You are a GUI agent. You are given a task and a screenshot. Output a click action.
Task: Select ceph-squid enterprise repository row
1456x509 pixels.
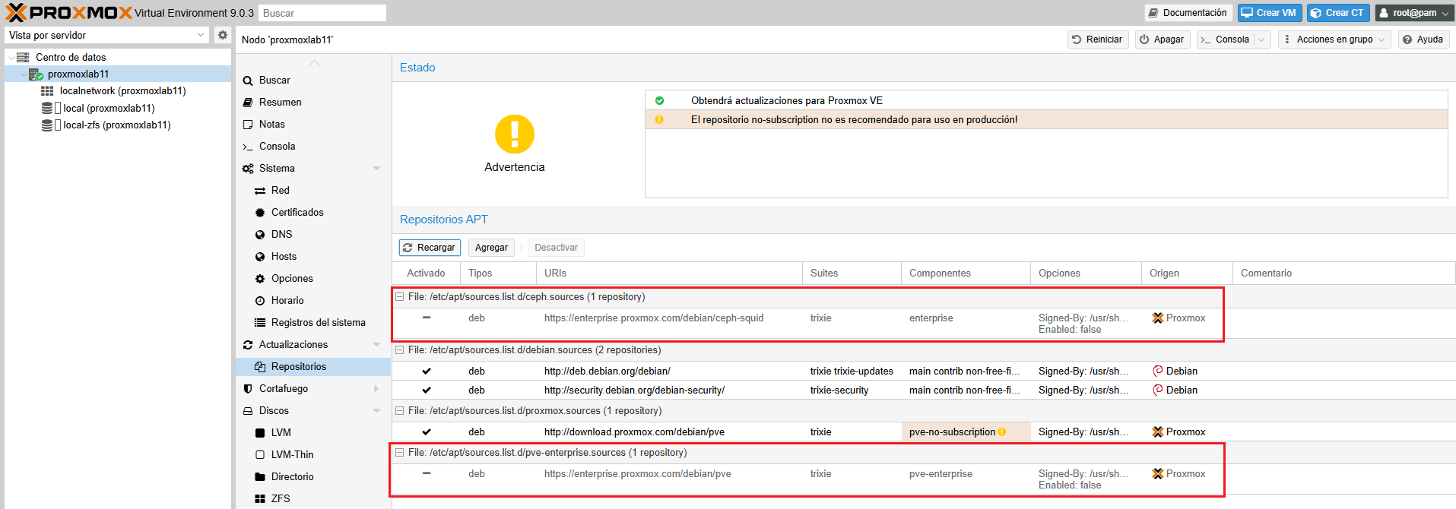click(x=924, y=323)
